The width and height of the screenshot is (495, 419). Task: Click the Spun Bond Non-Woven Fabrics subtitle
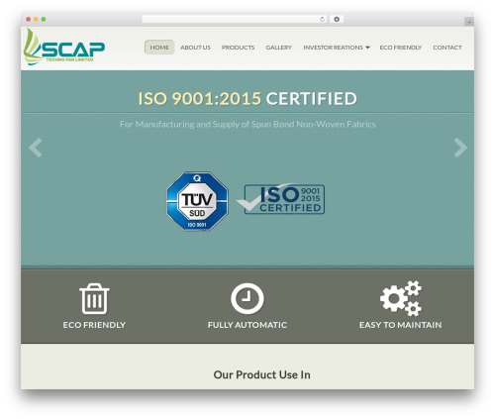click(x=247, y=124)
